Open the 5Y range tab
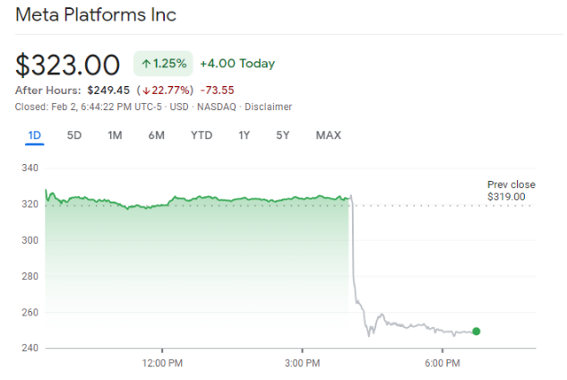The width and height of the screenshot is (567, 380). 283,135
